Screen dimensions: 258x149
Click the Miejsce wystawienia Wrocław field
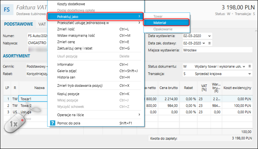(x=217, y=50)
